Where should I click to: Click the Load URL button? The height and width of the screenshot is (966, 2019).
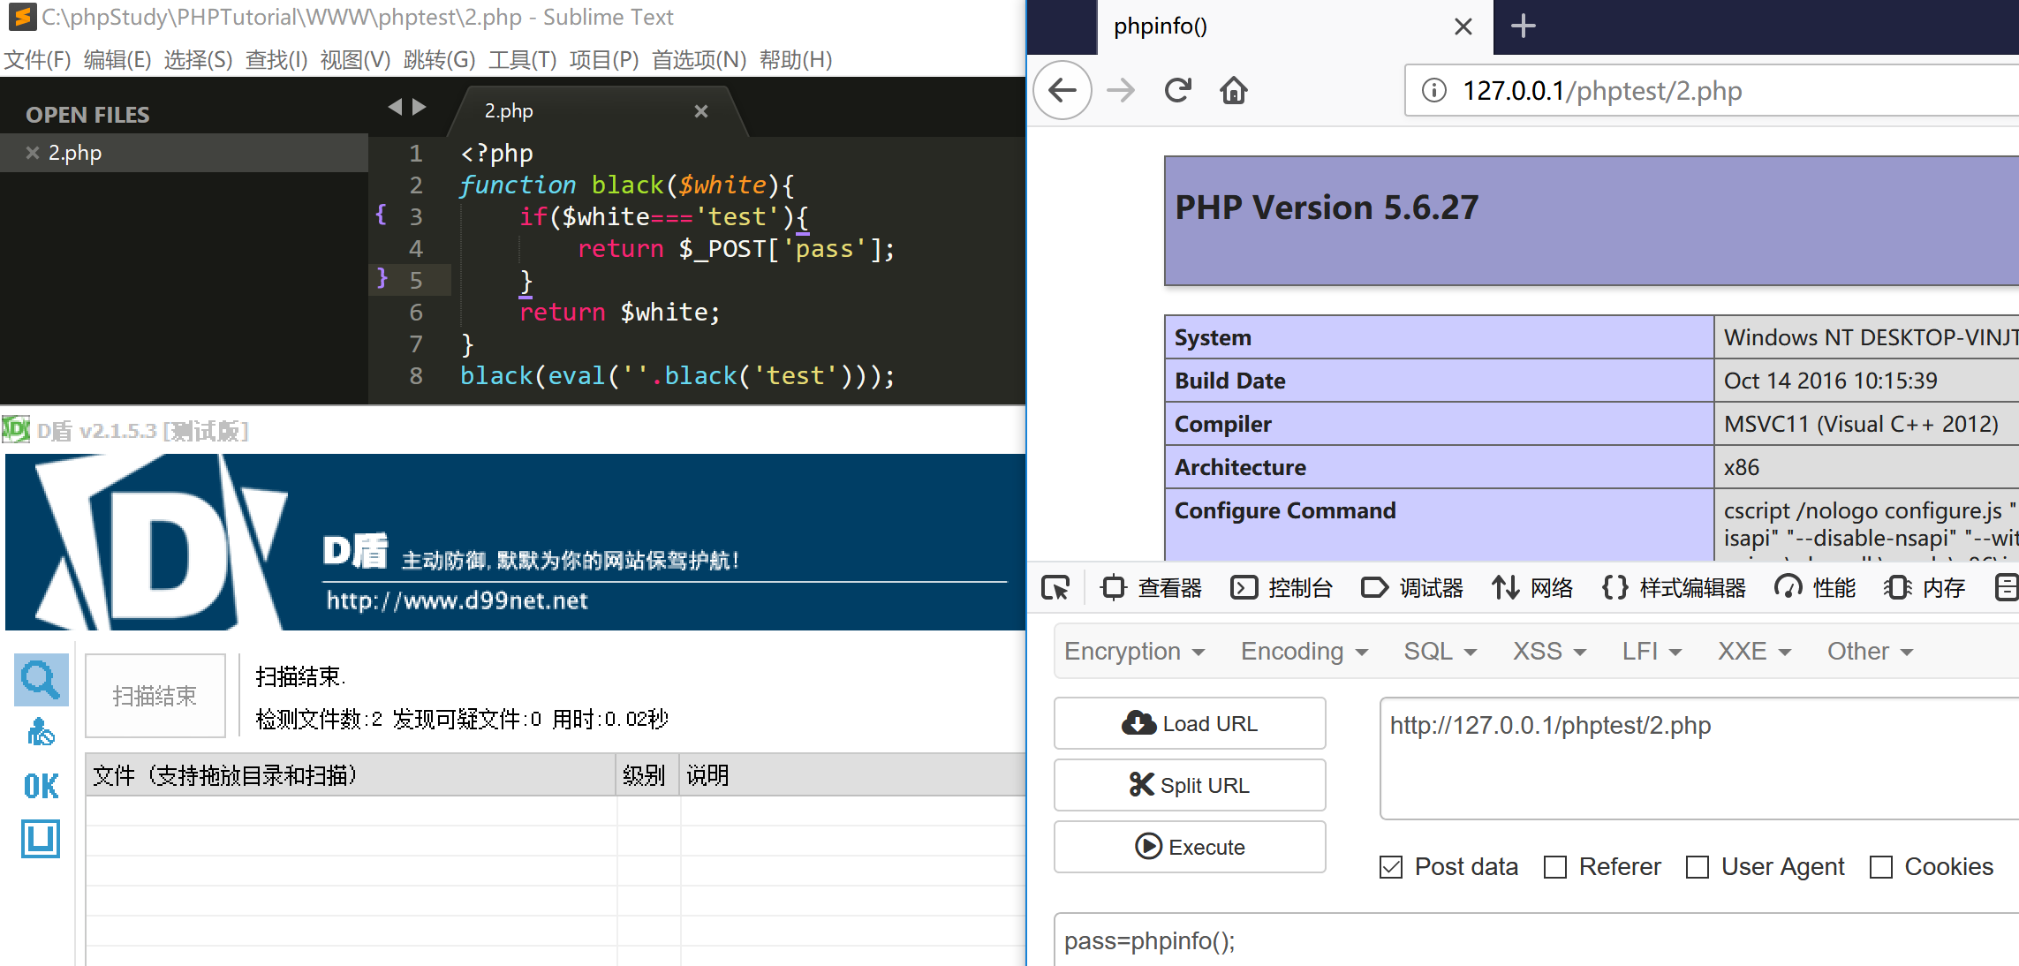pyautogui.click(x=1190, y=724)
